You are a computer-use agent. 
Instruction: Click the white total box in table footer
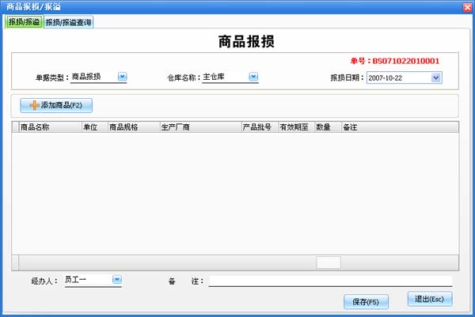[x=329, y=262]
